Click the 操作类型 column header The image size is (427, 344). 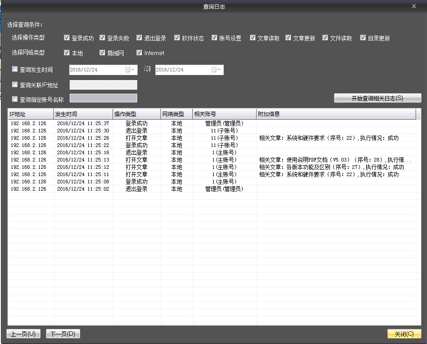pos(137,114)
